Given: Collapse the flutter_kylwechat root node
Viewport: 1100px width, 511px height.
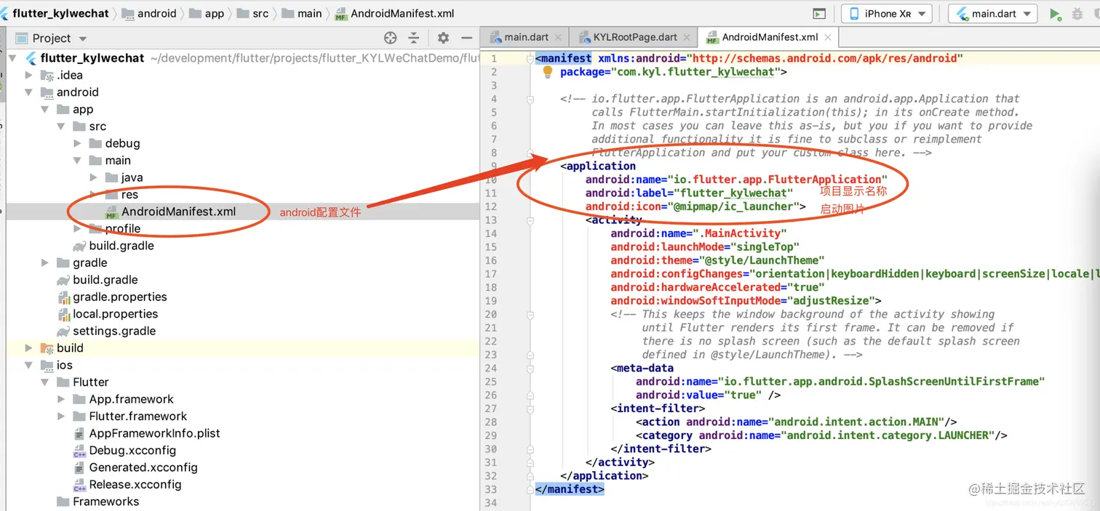Looking at the screenshot, I should pos(13,58).
